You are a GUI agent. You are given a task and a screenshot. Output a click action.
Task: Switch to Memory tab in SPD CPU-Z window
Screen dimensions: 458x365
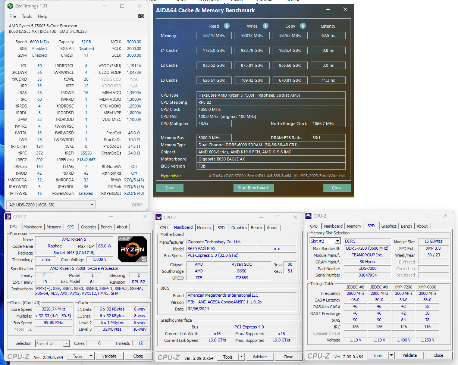click(354, 226)
